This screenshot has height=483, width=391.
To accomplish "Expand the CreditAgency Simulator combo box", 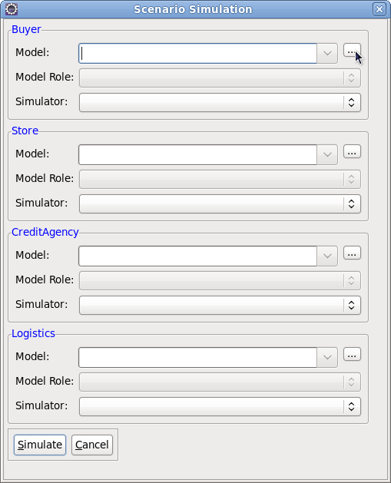I will point(220,306).
